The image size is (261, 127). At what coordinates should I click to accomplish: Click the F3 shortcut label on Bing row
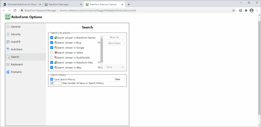99,43
